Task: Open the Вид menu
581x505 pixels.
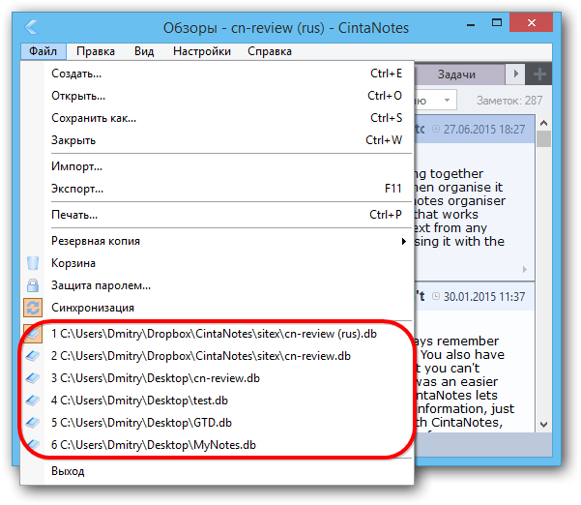Action: [144, 51]
